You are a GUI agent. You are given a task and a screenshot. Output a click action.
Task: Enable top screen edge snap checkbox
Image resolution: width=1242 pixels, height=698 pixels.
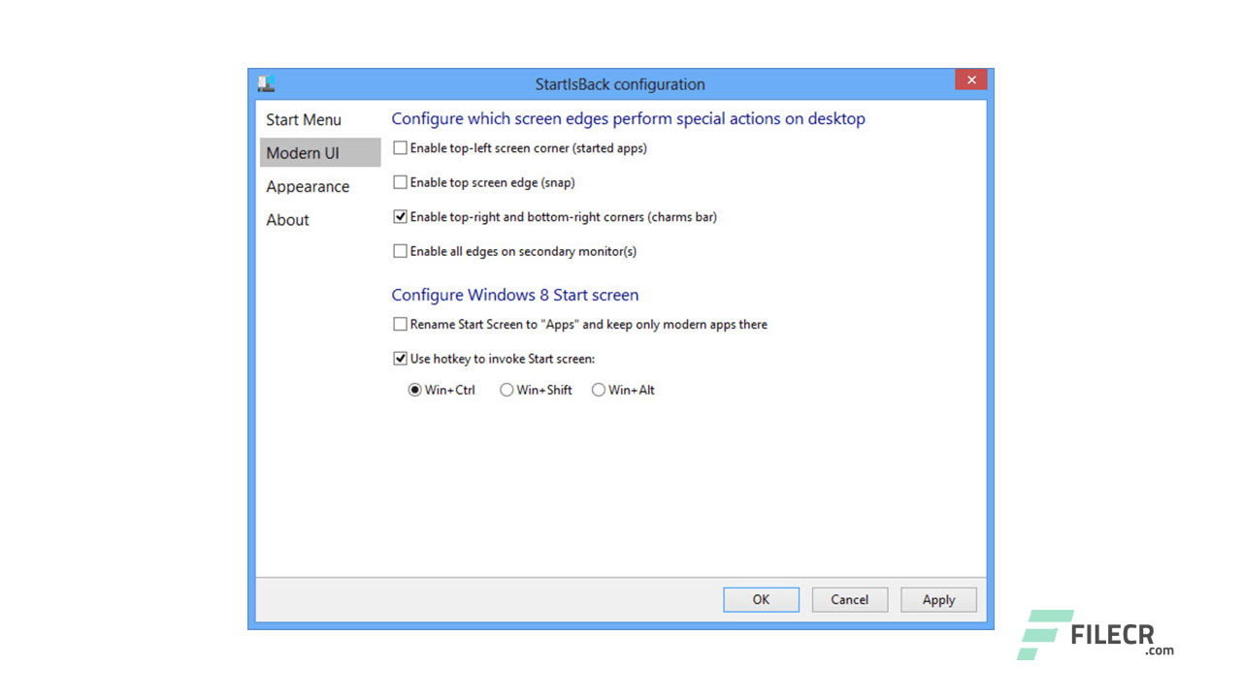pos(400,182)
